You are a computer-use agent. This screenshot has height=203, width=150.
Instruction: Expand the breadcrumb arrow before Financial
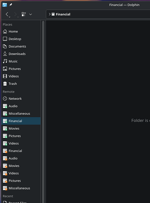point(49,14)
